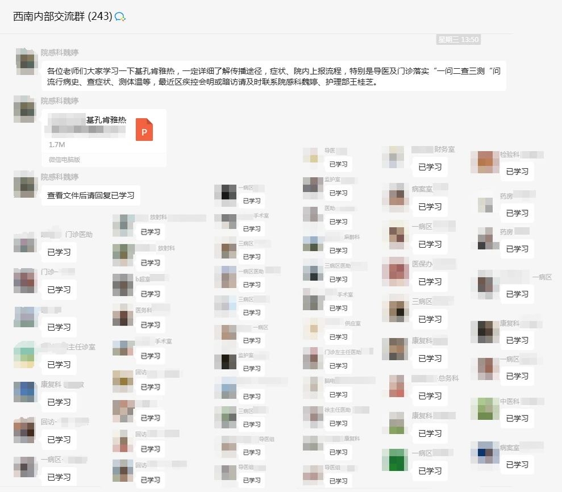Click the 微信电脑版 source label under file
The height and width of the screenshot is (492, 562).
pos(64,160)
